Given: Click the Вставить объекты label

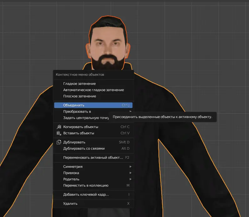Looking at the screenshot, I should pos(78,133).
